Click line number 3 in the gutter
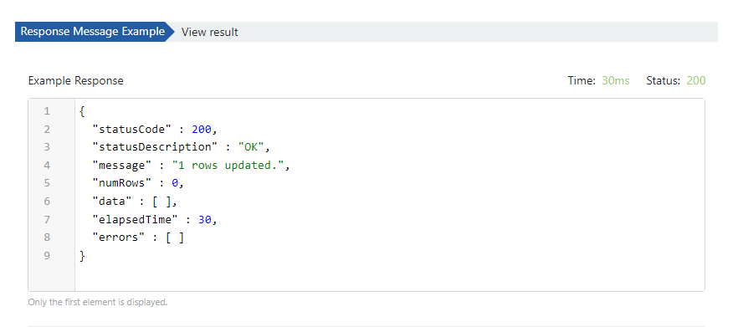Screen dimensions: 733x327 (47, 147)
